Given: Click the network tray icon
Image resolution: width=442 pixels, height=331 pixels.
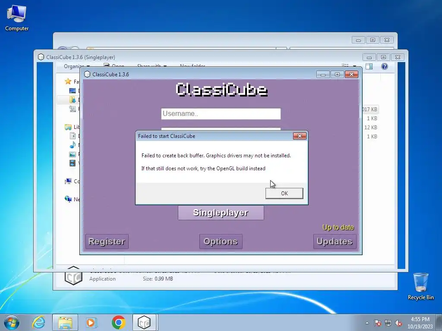Looking at the screenshot, I should (x=388, y=323).
